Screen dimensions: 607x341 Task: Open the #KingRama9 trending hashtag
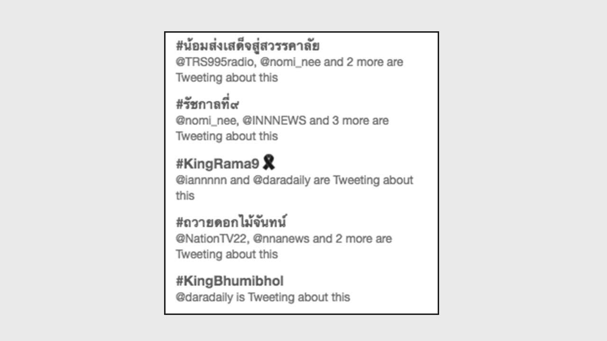click(218, 164)
